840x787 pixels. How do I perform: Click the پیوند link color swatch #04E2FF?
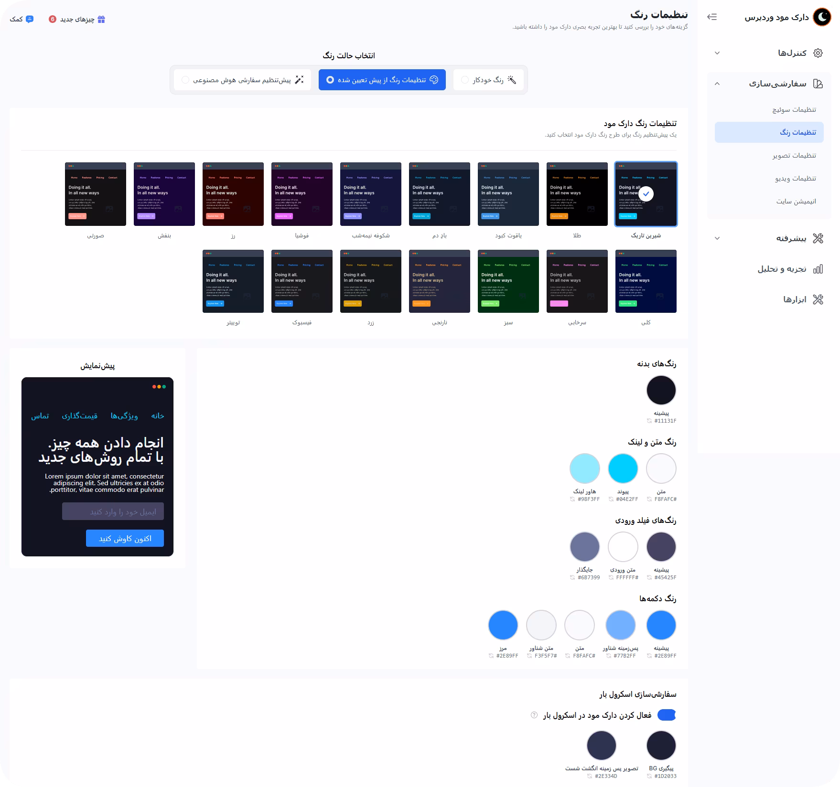[x=623, y=468]
